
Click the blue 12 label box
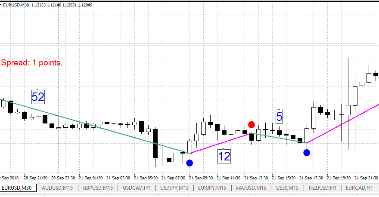click(x=224, y=156)
